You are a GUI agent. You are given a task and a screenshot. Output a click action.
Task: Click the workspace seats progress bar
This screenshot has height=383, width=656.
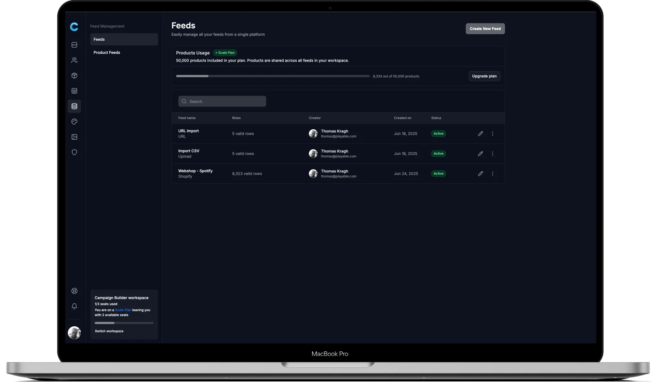pyautogui.click(x=124, y=323)
